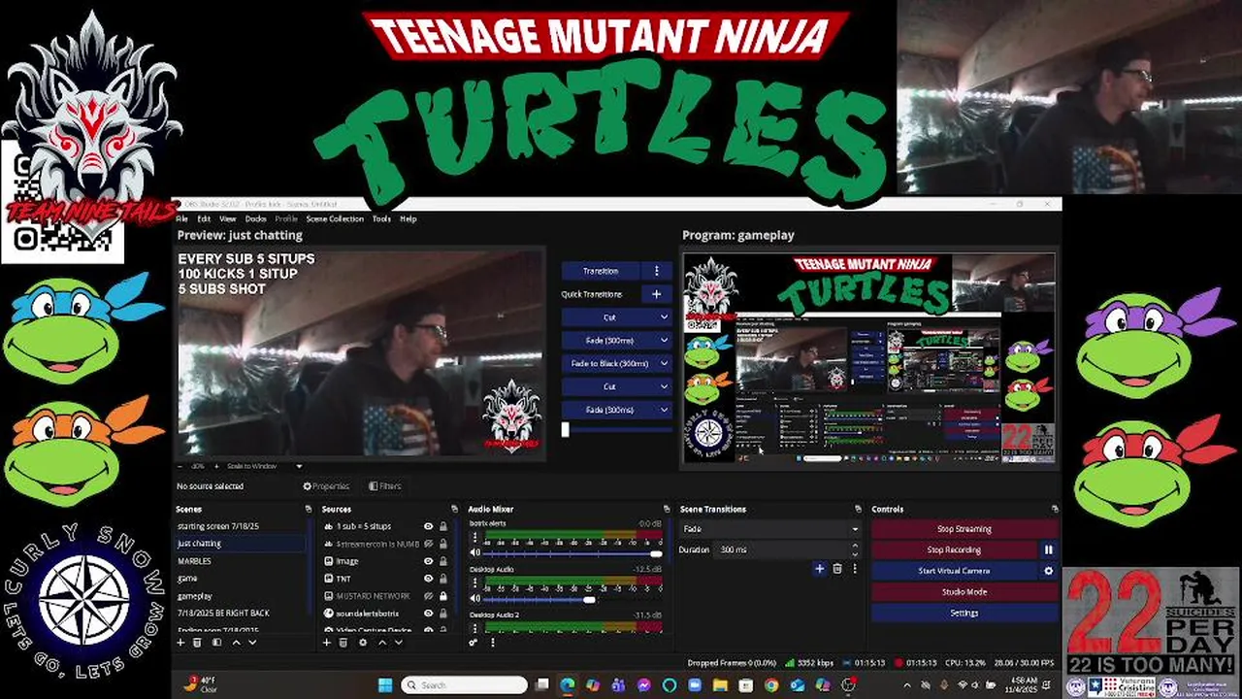The image size is (1242, 699).
Task: Open the File menu
Action: coord(181,218)
